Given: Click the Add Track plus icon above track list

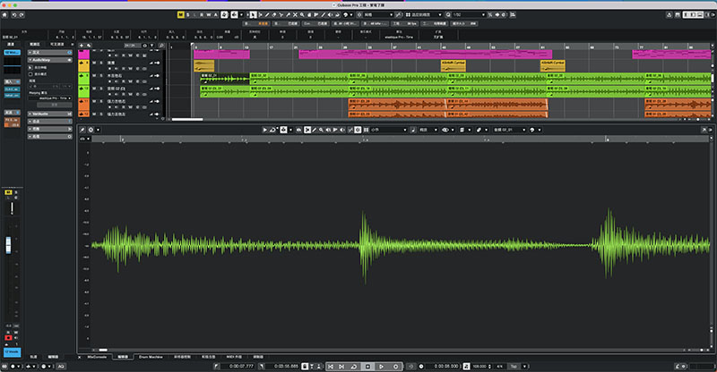Looking at the screenshot, I should pyautogui.click(x=82, y=46).
